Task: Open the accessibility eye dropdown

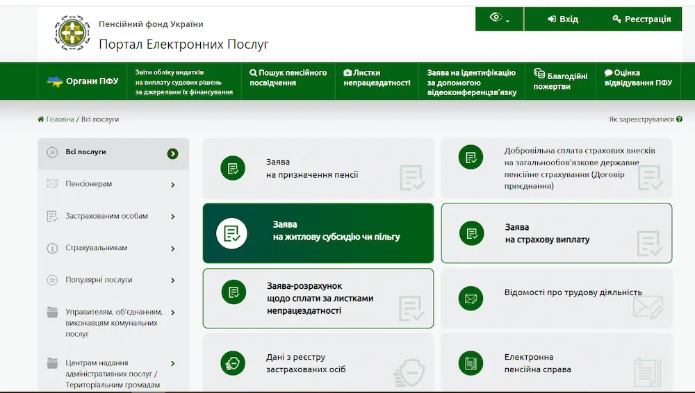Action: 499,19
